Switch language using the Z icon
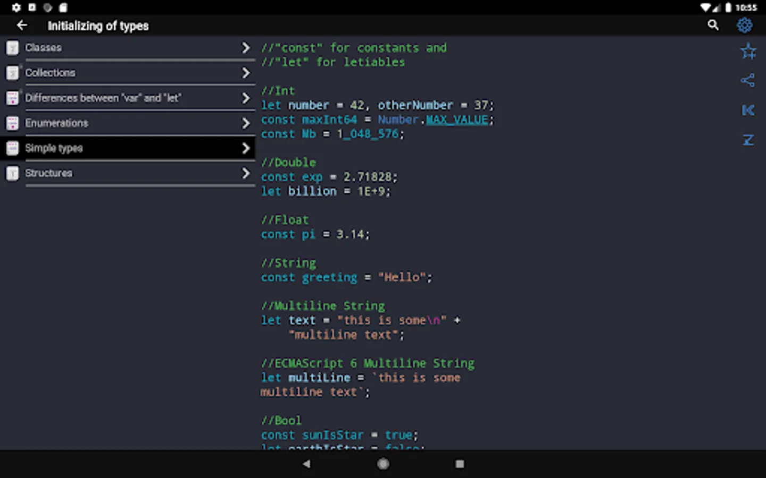Screen dimensions: 766x478 [748, 140]
